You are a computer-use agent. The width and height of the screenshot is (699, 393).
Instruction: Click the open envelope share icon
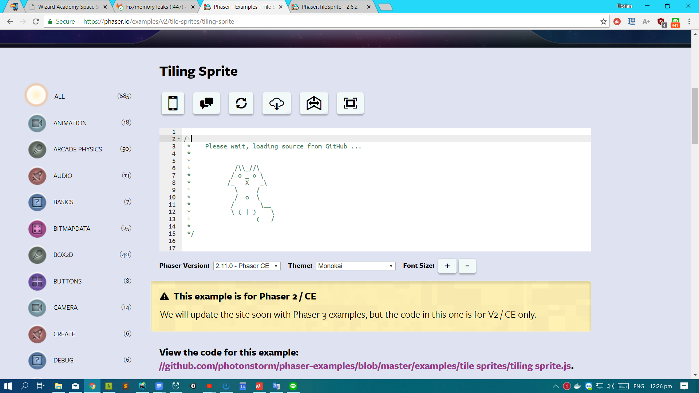coord(314,103)
